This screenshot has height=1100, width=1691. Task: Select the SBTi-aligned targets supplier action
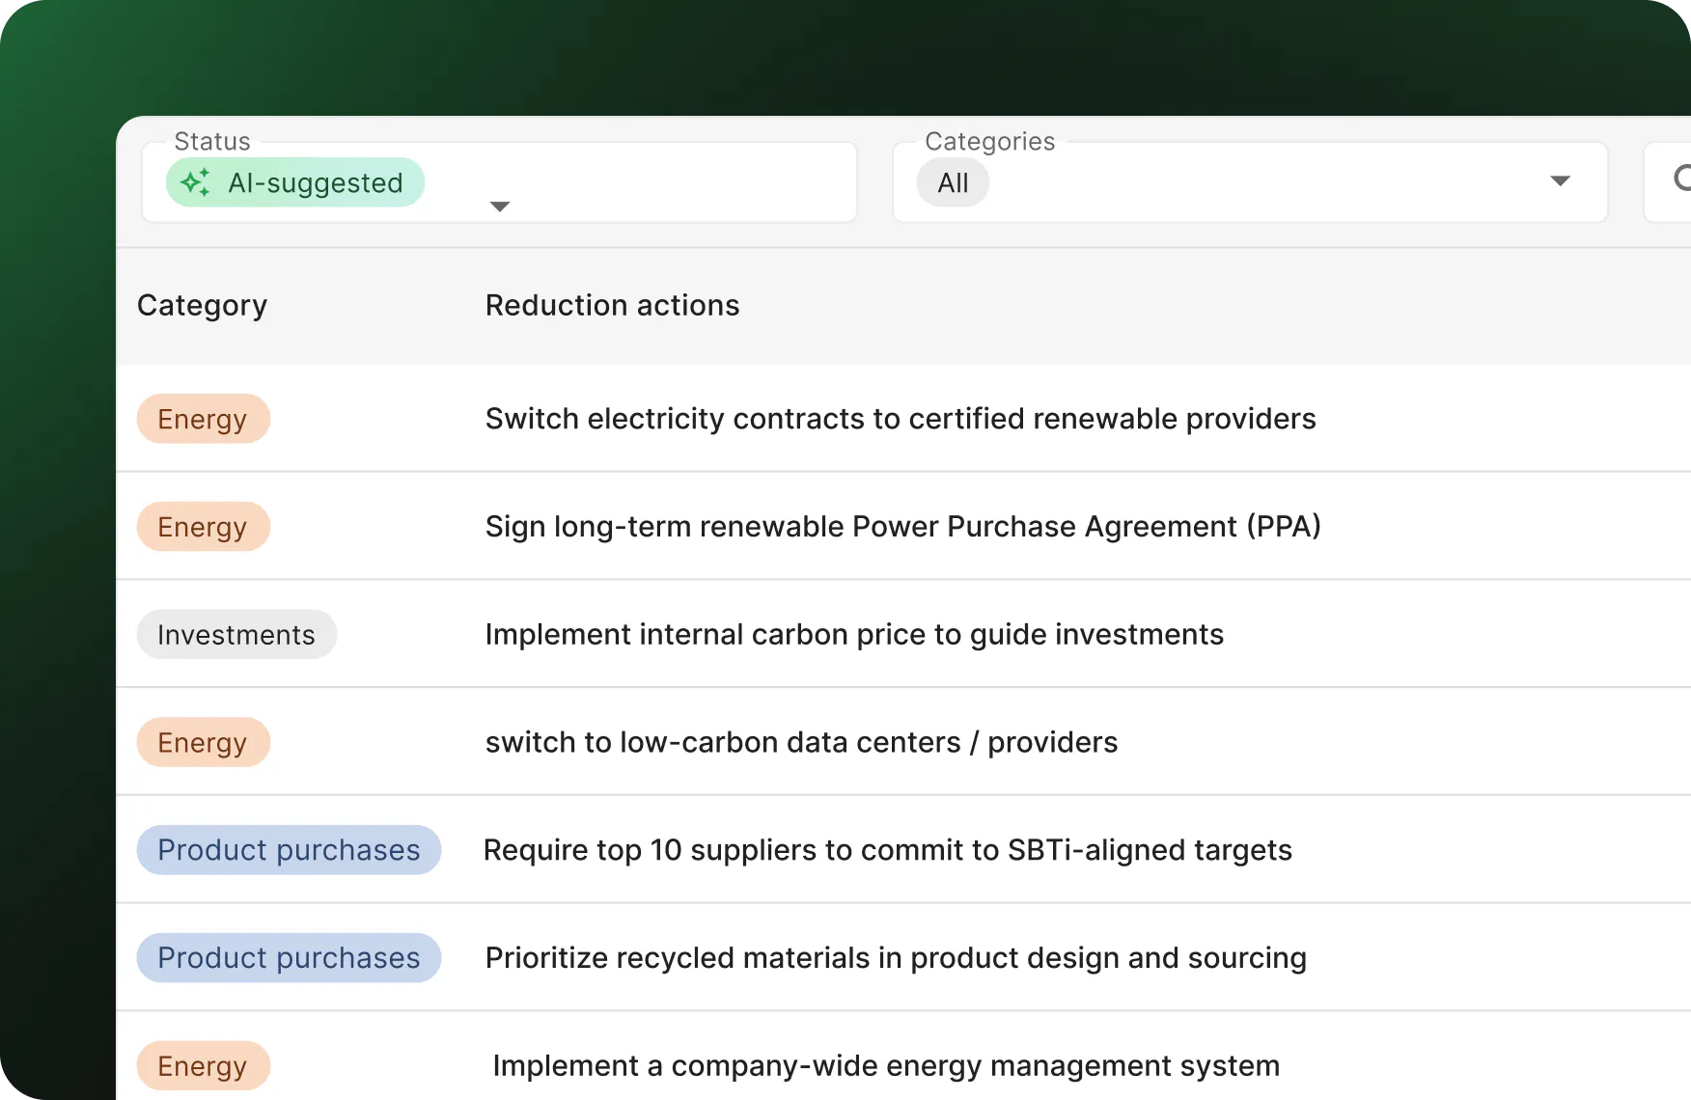(x=888, y=850)
